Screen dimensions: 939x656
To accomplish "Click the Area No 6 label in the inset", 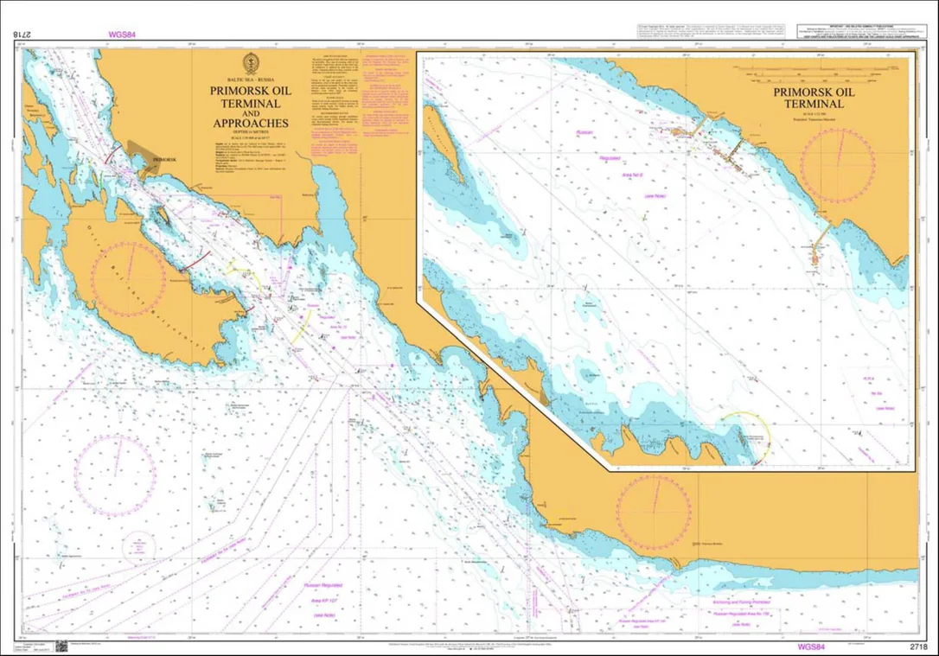I will click(x=632, y=175).
